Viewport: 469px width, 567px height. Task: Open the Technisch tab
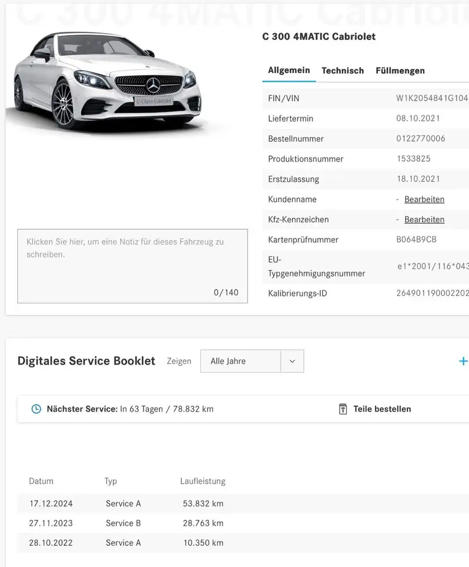343,71
